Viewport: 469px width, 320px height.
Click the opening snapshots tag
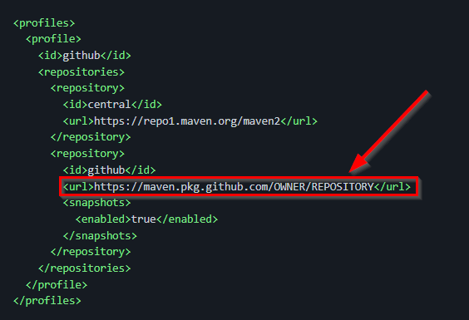click(97, 203)
